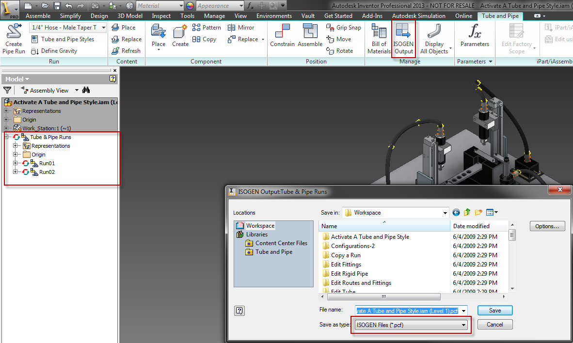Open the Environments tab
The width and height of the screenshot is (573, 343).
pos(274,16)
